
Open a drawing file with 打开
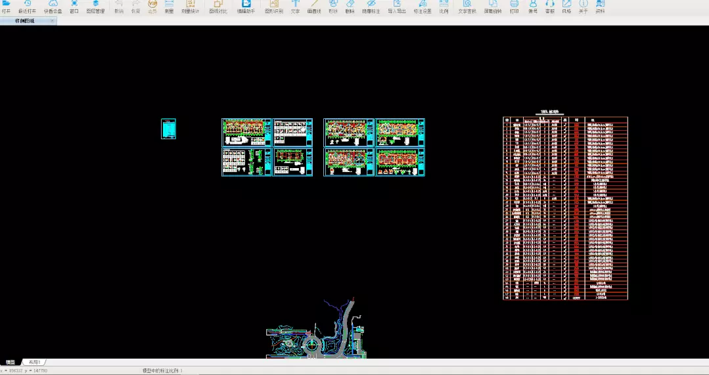click(6, 7)
